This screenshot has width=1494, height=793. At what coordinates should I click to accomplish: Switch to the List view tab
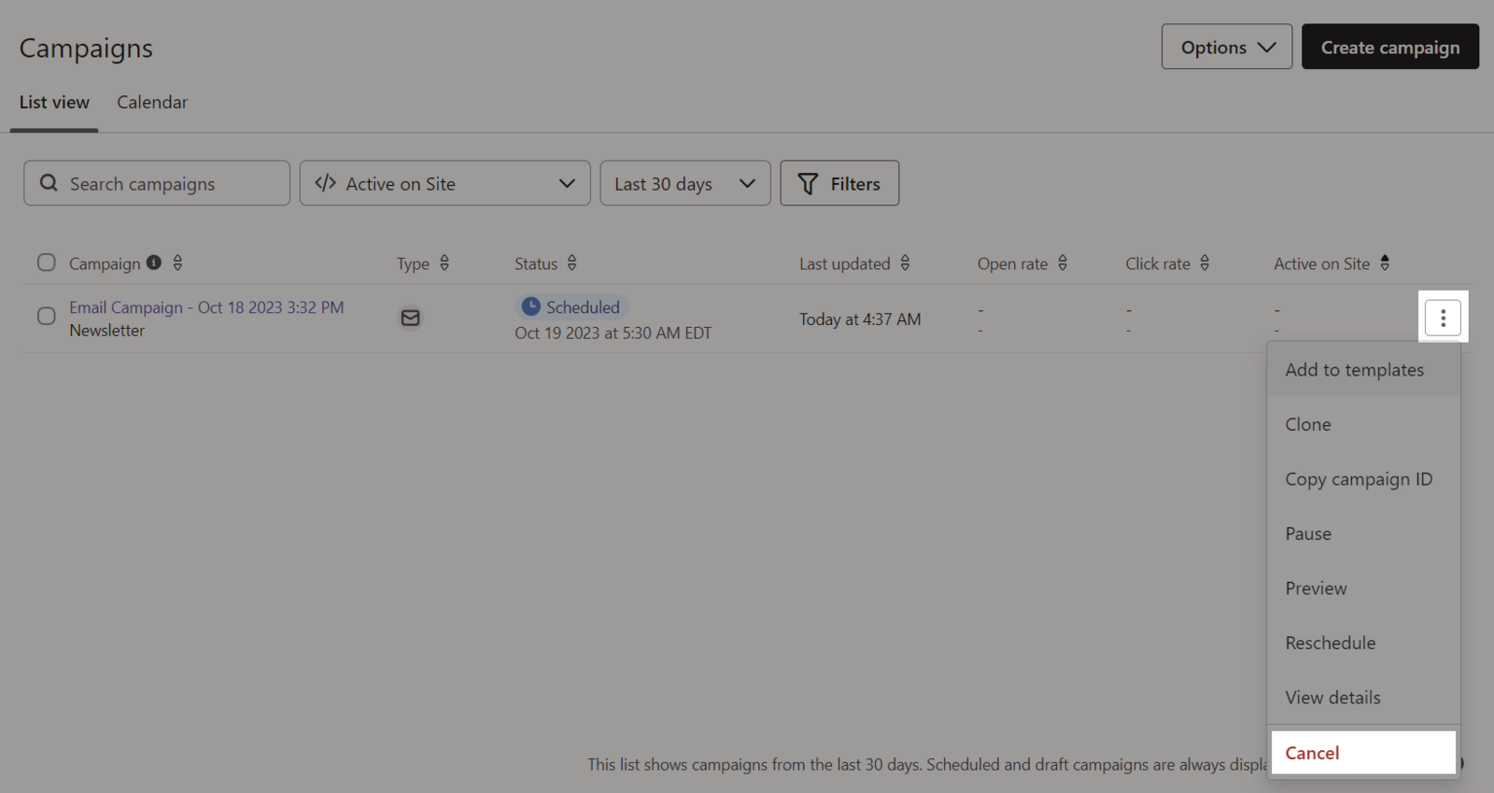pyautogui.click(x=54, y=103)
